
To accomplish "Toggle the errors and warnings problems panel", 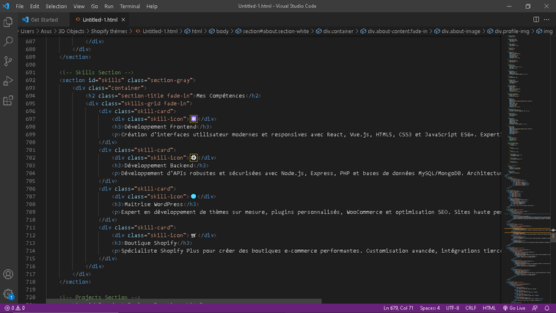I will pos(13,308).
